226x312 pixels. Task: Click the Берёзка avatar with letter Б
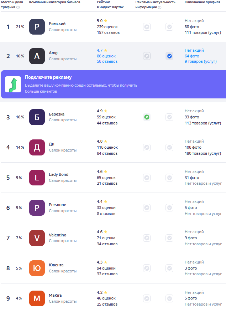37,117
